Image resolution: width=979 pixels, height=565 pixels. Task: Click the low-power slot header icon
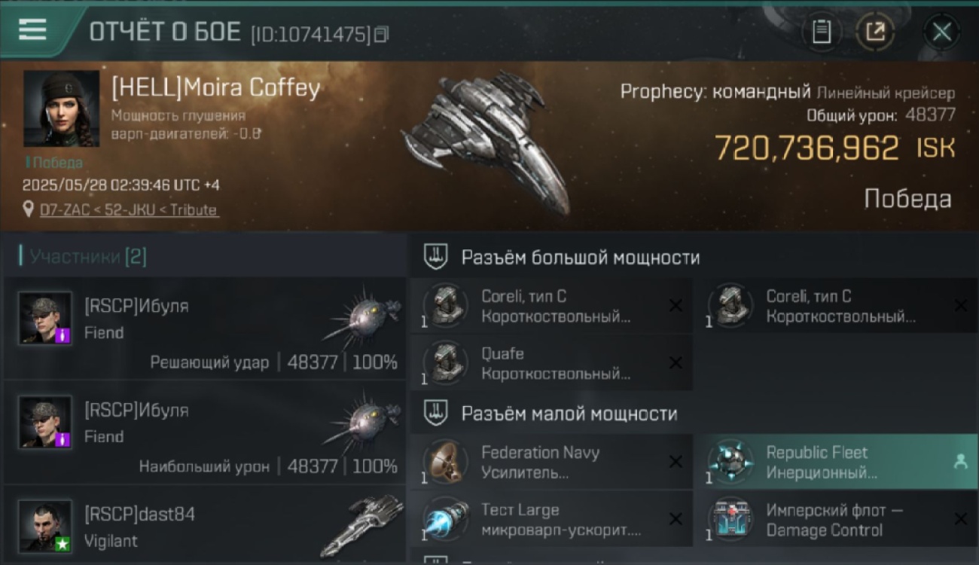(436, 413)
